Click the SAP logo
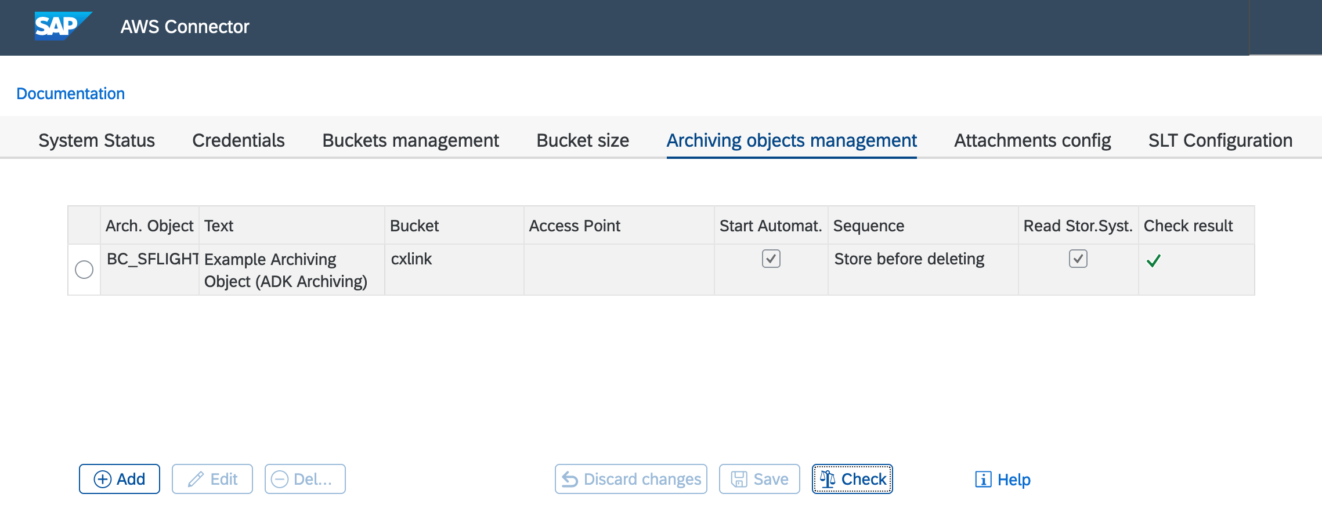The image size is (1322, 523). tap(61, 26)
